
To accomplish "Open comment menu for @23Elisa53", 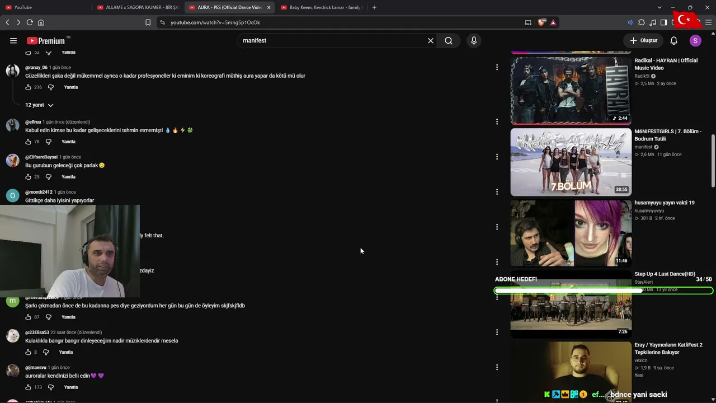I will coord(497,332).
